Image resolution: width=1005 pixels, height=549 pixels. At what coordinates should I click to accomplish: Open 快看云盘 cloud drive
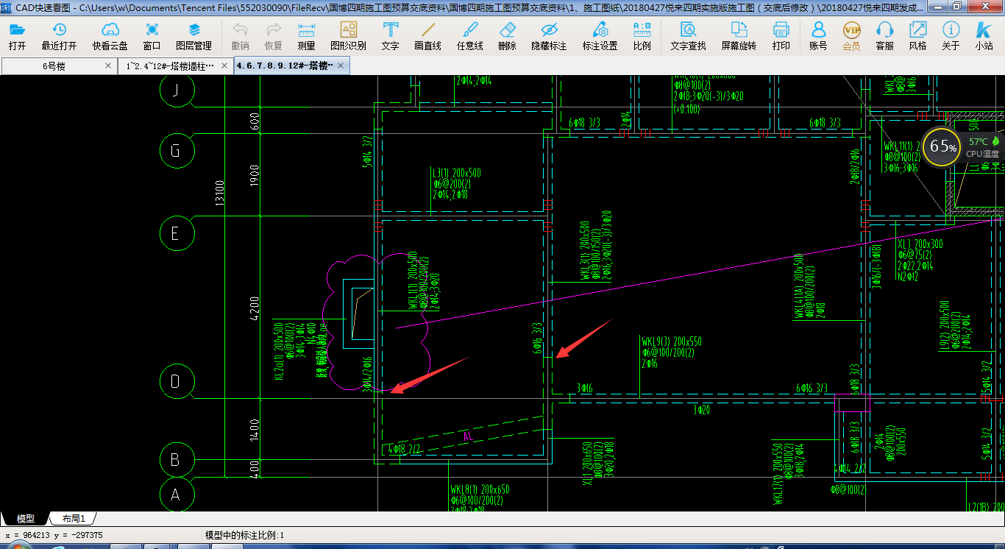110,36
